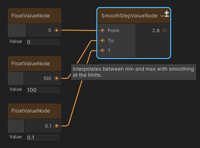Viewport: 200px width, 148px height.
Task: Click the output port of the 0.1 node
Action: coord(56,126)
